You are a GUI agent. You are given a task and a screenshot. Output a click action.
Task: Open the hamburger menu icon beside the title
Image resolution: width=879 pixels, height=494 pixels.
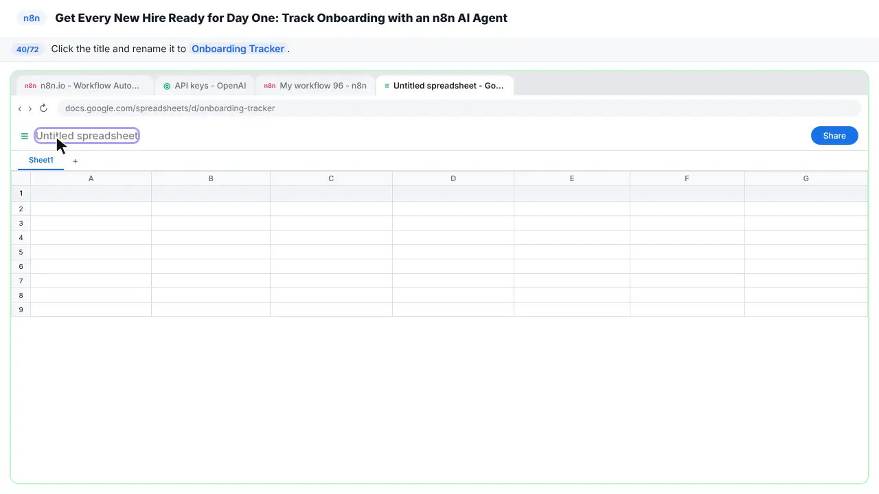tap(25, 136)
